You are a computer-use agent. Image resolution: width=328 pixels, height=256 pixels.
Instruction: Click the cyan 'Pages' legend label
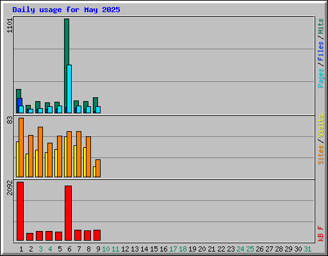click(x=321, y=78)
